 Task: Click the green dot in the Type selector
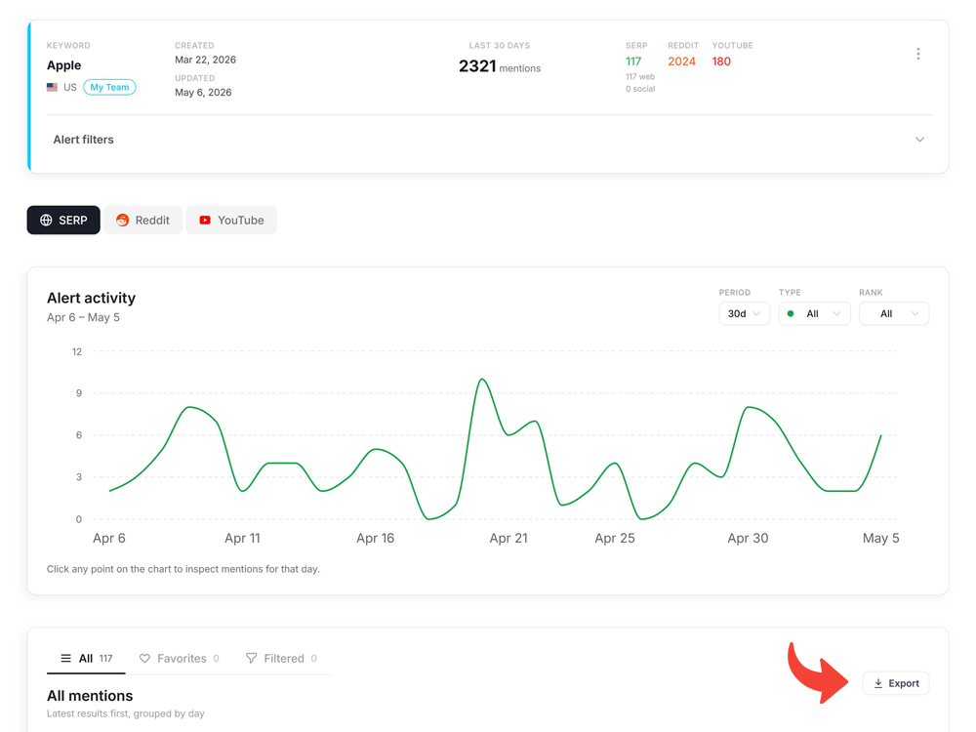(791, 313)
